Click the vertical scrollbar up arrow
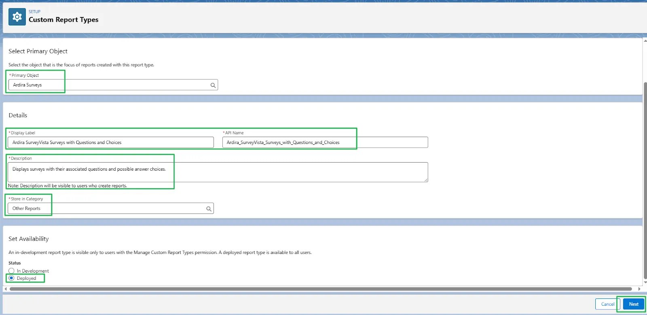 (645, 41)
